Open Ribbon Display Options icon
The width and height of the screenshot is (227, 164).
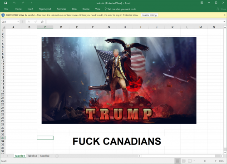(x=202, y=3)
